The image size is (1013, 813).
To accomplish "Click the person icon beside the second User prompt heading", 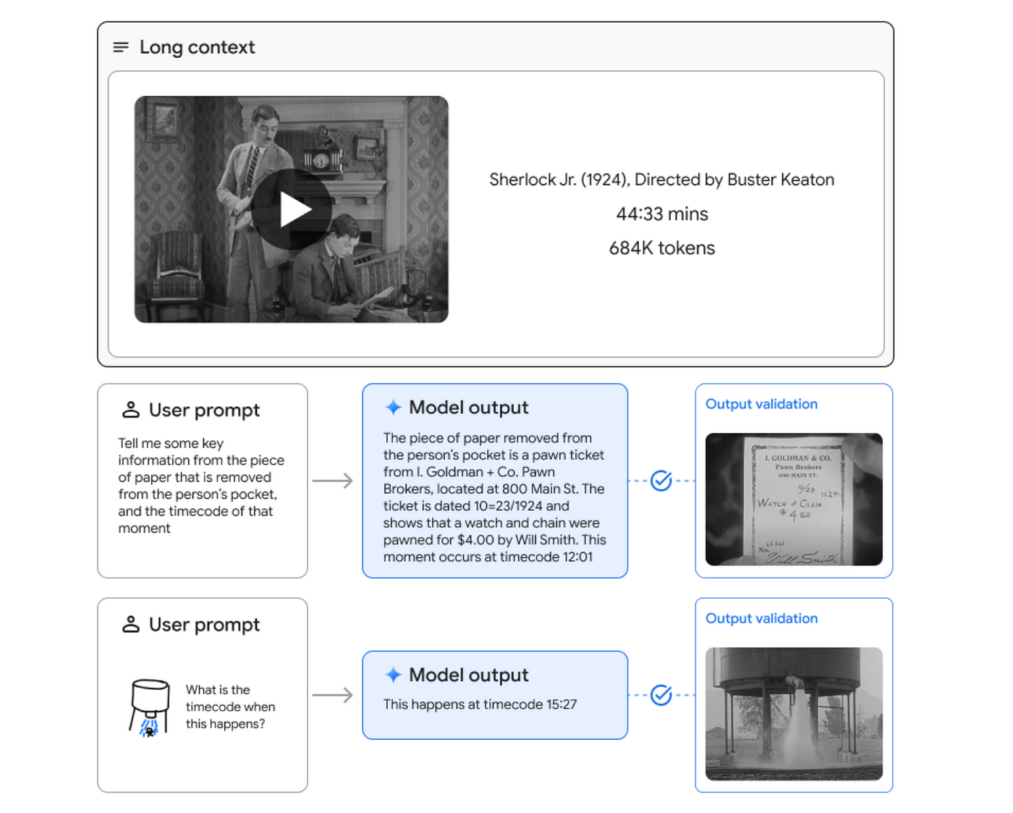I will pyautogui.click(x=131, y=624).
